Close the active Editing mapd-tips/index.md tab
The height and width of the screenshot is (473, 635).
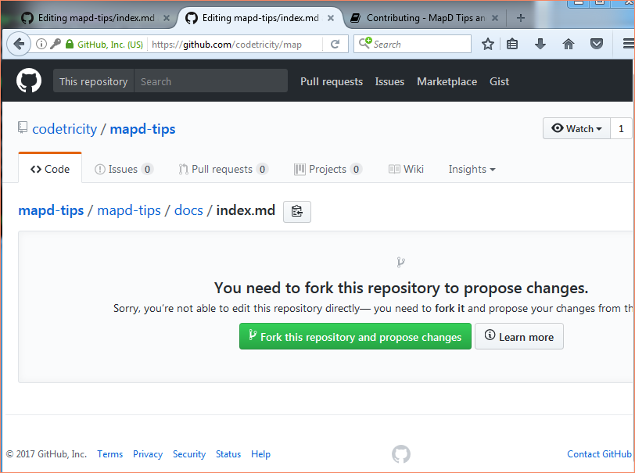point(331,18)
